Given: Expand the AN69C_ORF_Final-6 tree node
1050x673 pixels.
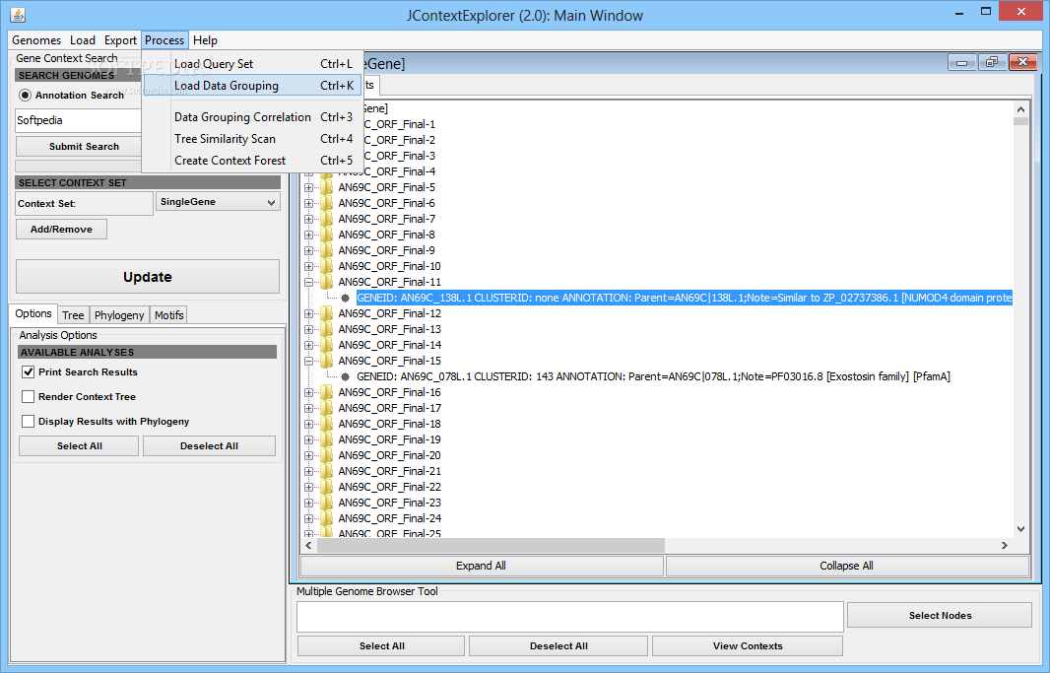Looking at the screenshot, I should 308,204.
